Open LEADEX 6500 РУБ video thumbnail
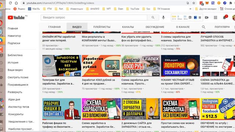235x132 pixels. point(141,66)
